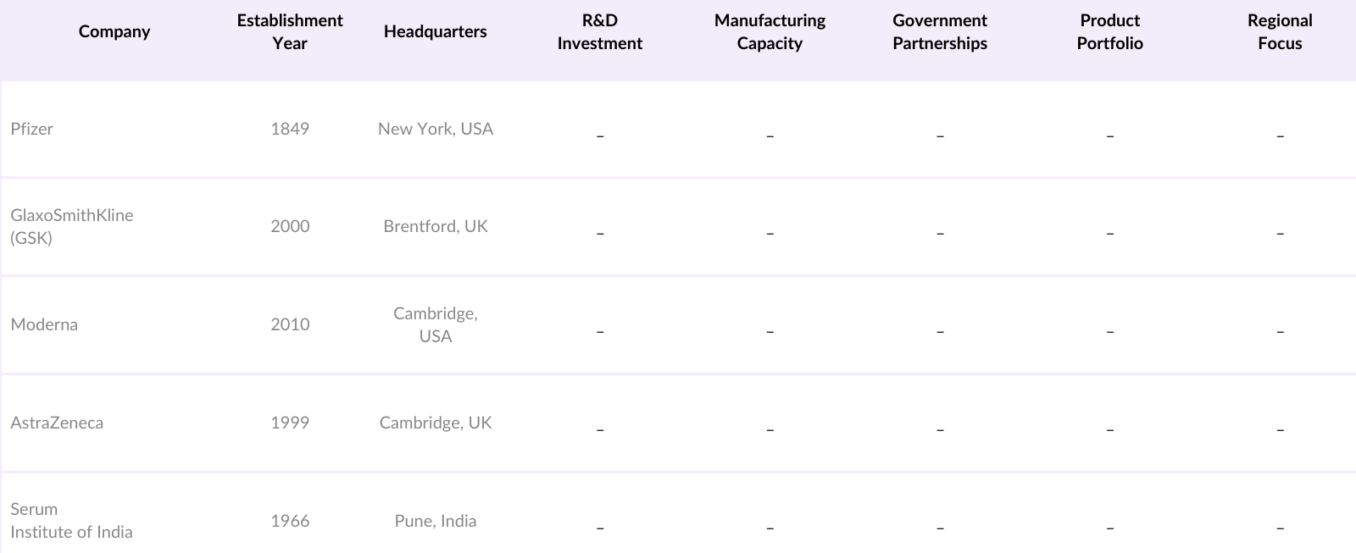Image resolution: width=1356 pixels, height=553 pixels.
Task: Click Pfizer's establishment year 1849
Action: (290, 129)
